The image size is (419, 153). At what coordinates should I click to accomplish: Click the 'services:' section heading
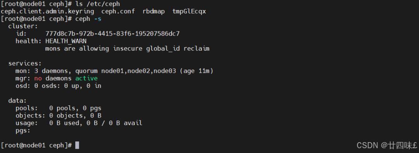click(25, 64)
